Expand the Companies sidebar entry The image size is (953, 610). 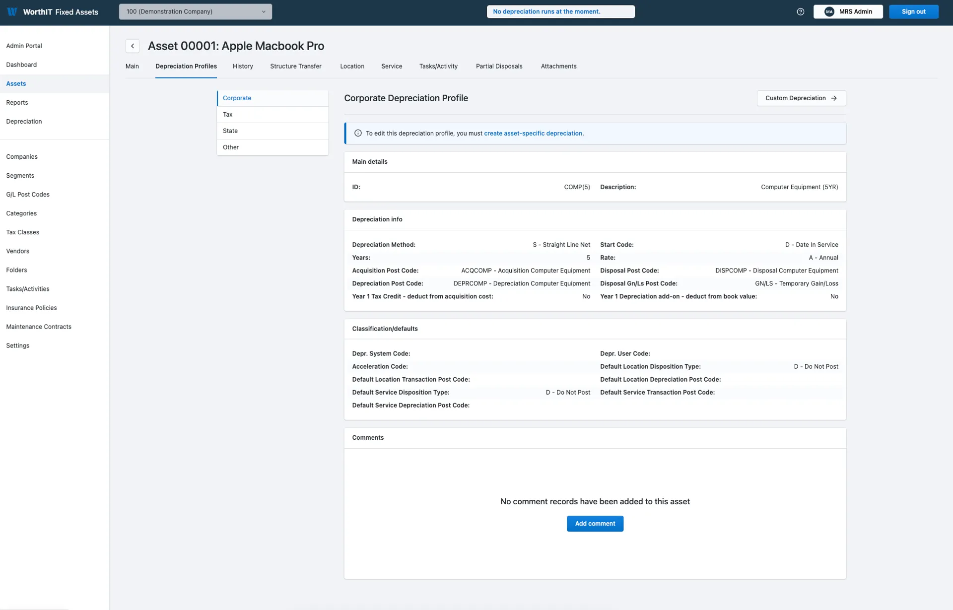click(21, 156)
